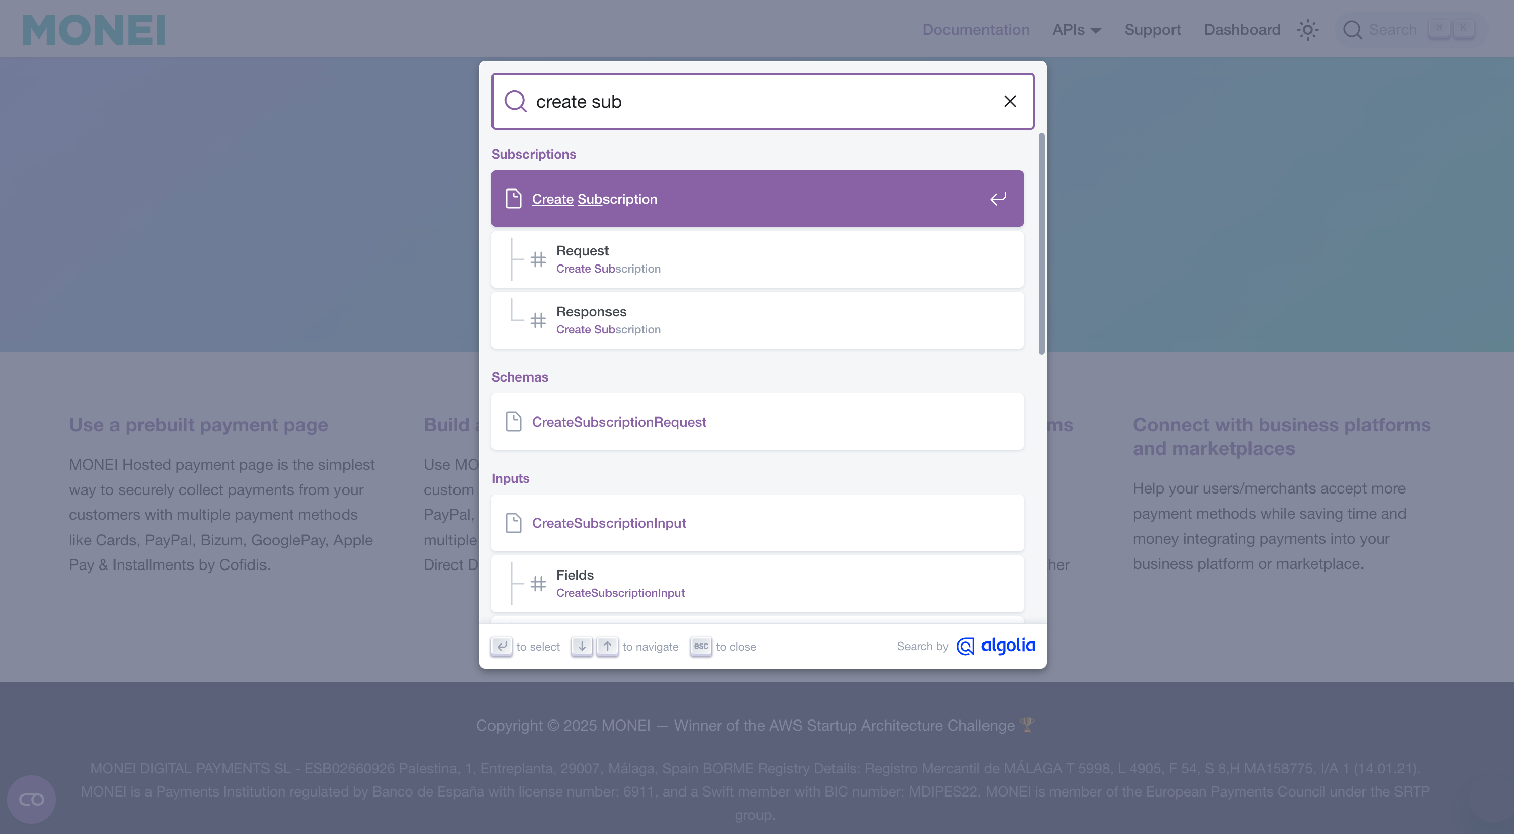Expand the APIs dropdown menu

coord(1077,30)
